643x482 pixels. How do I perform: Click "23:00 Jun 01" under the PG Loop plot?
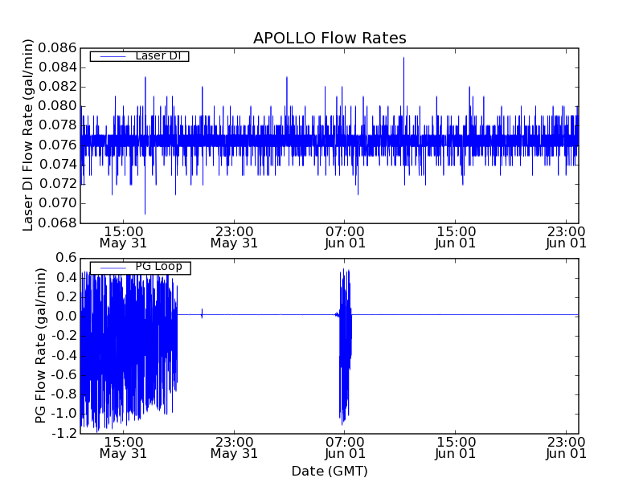click(x=566, y=448)
